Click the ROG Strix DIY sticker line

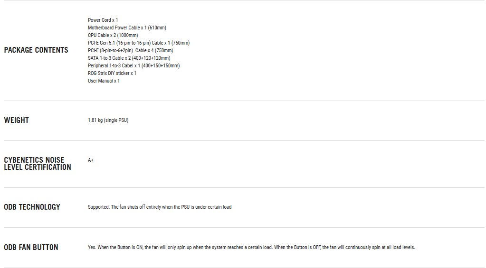[112, 73]
